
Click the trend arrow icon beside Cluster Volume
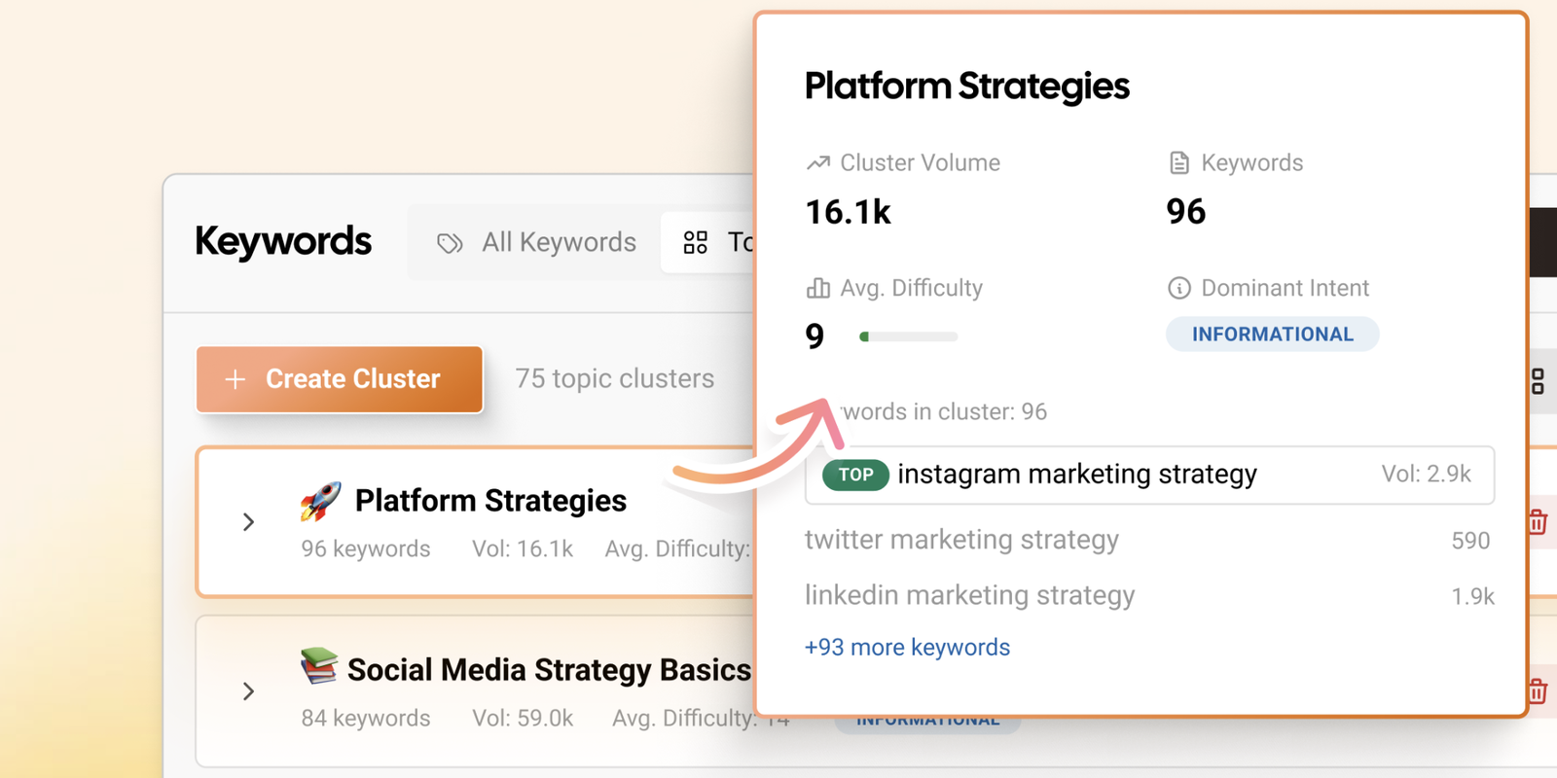coord(819,161)
